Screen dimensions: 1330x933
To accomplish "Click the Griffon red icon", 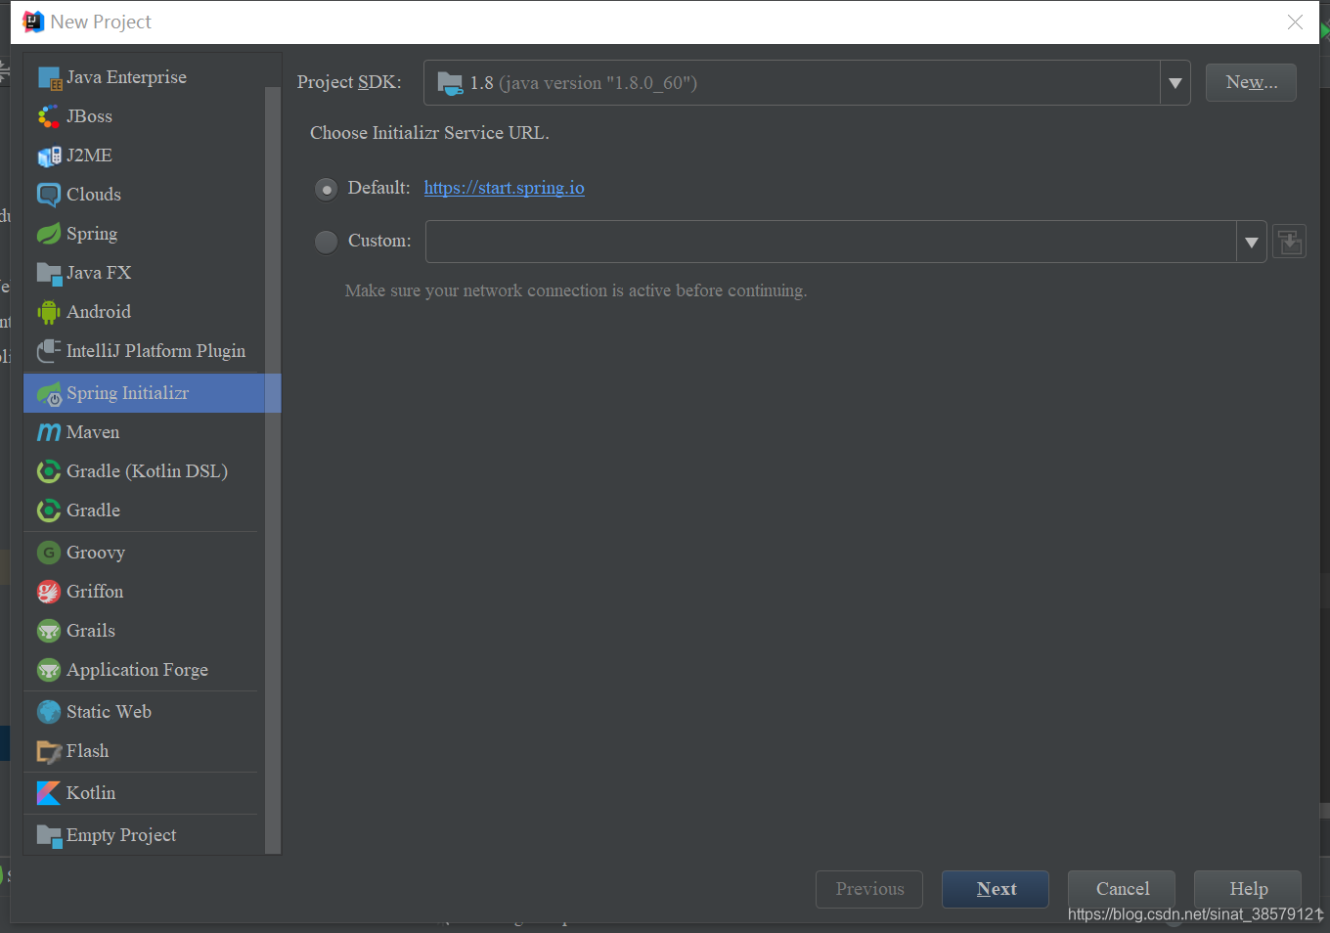I will pyautogui.click(x=49, y=592).
